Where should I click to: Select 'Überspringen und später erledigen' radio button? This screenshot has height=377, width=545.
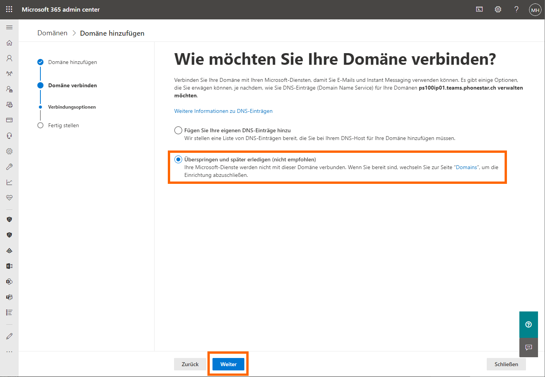tap(178, 159)
